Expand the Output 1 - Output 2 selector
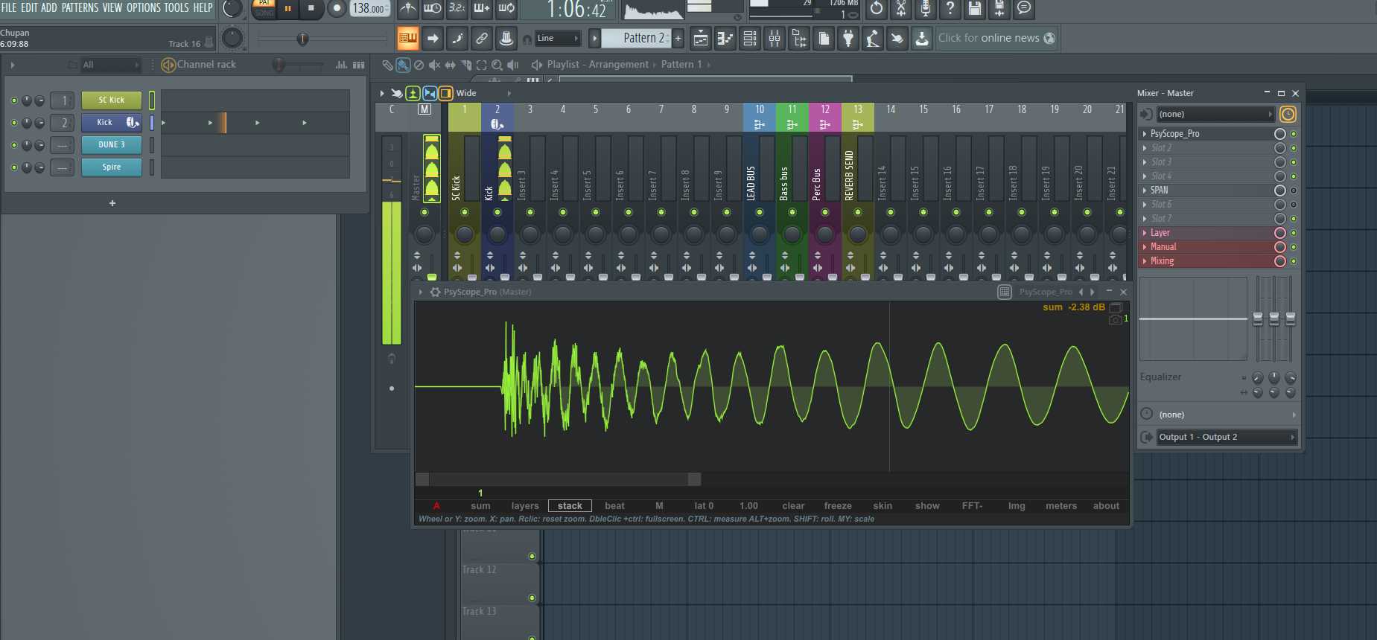 [1227, 437]
